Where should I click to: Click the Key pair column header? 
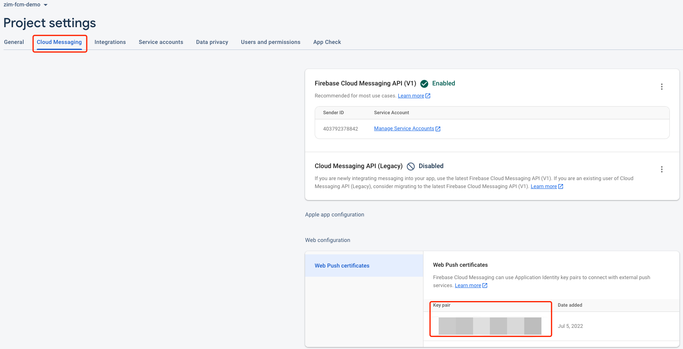click(x=441, y=305)
